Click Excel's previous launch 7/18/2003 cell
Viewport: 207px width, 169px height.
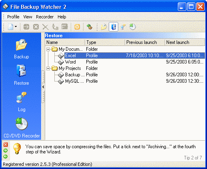[x=145, y=56]
